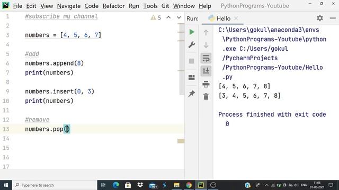This screenshot has height=190, width=339.
Task: Open the Run menu
Action: click(x=134, y=6)
